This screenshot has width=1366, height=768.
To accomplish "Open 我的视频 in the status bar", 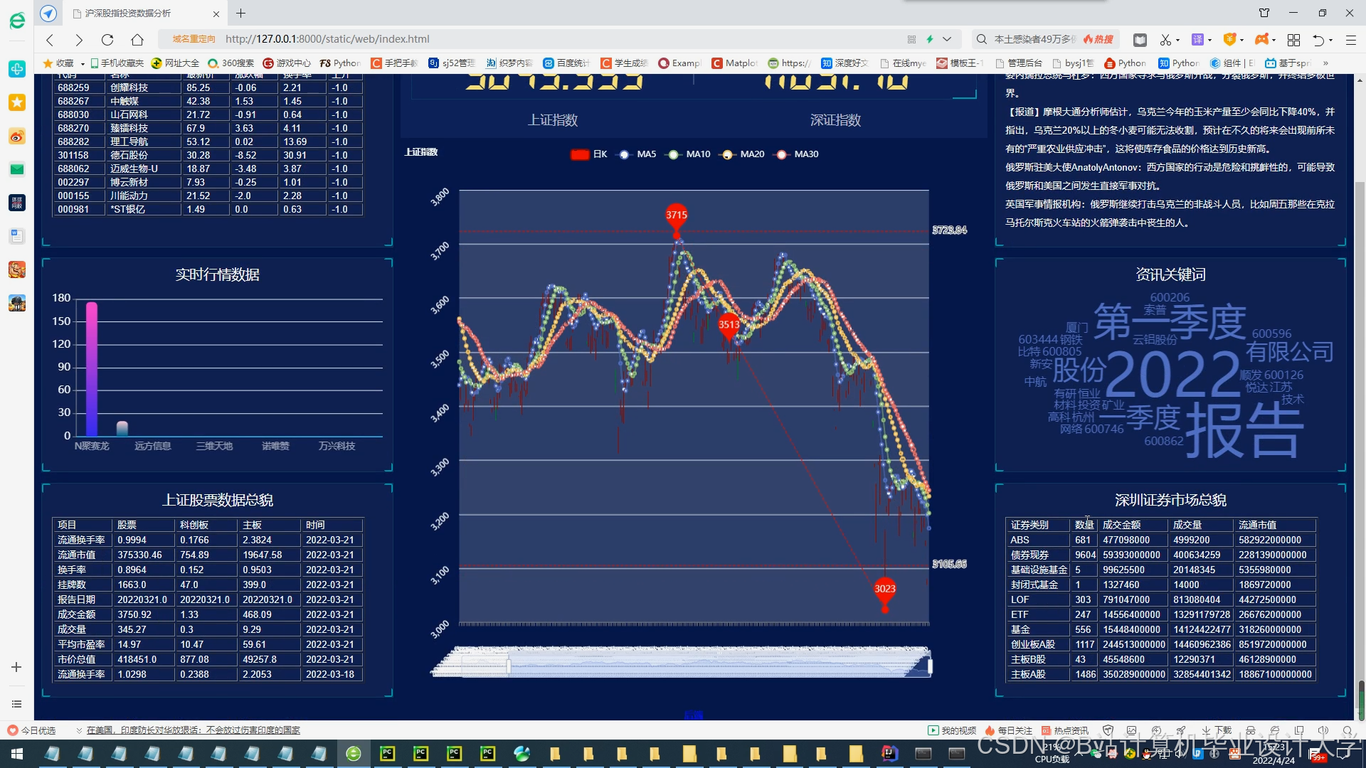I will [x=952, y=730].
